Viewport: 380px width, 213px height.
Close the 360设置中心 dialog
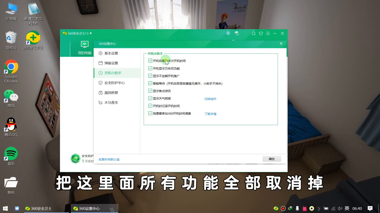click(281, 43)
